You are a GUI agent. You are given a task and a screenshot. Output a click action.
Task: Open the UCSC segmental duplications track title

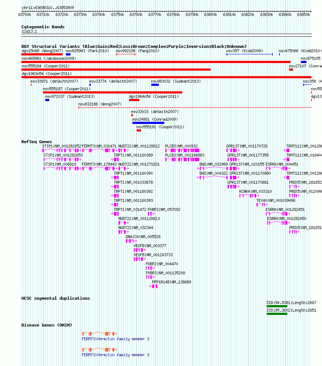tap(56, 298)
